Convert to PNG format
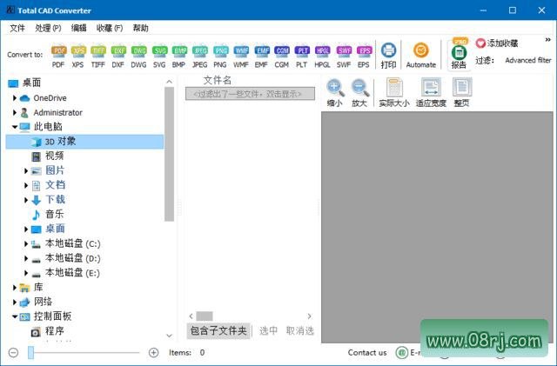Viewport: 557px width, 366px height. tap(220, 57)
